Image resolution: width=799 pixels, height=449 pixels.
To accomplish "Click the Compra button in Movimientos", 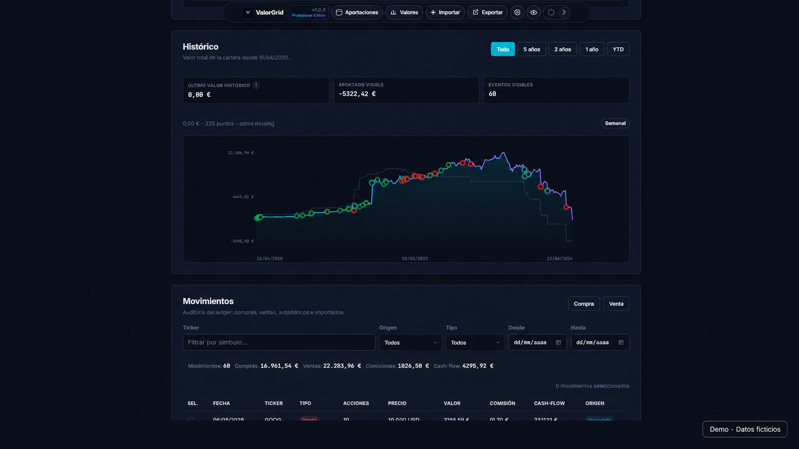I will (x=583, y=303).
